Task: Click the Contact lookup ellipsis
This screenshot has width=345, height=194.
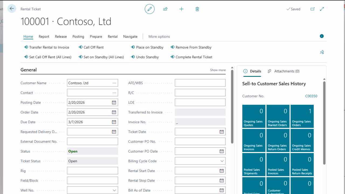Action: 115,93
